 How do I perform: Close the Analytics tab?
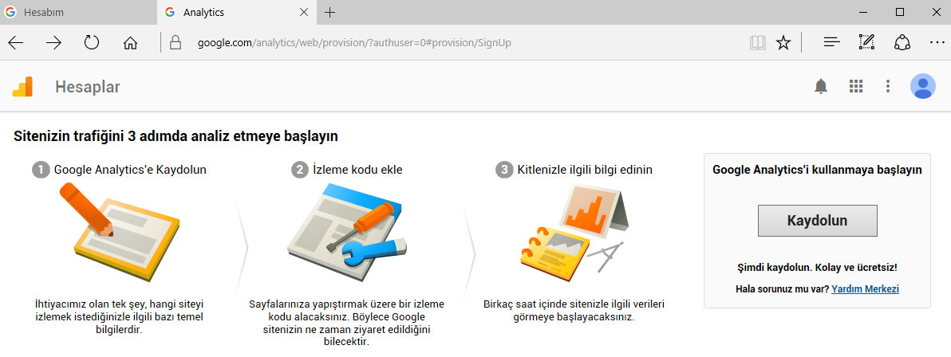click(x=304, y=12)
